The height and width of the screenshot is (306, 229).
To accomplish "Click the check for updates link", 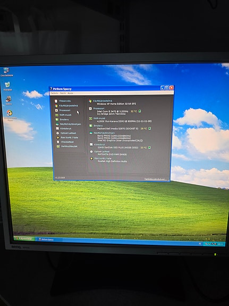I will pos(155,179).
